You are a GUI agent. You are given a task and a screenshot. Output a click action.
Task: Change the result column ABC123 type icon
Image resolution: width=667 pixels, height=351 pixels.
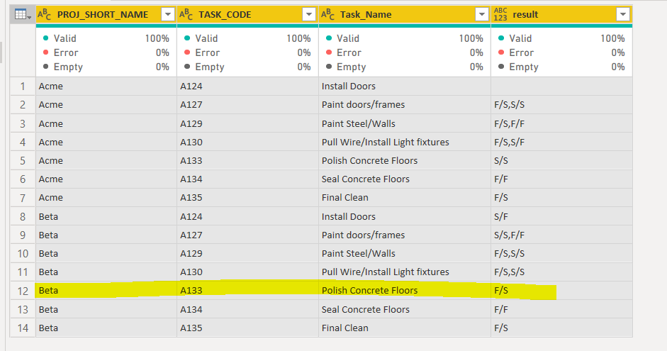coord(500,14)
